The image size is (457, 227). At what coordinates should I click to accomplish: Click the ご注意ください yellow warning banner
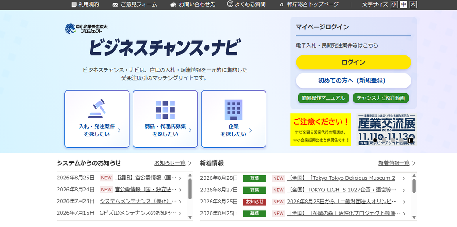[320, 130]
